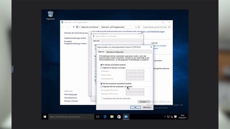Open Startseite der Systemsteuerung link

coord(76,33)
